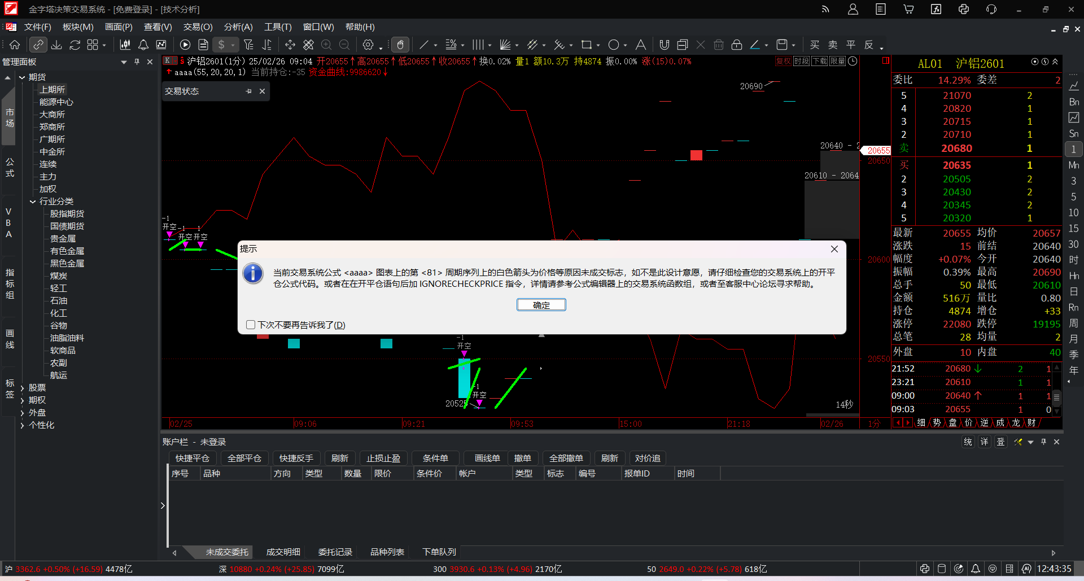
Task: Expand the 外盘 tree node
Action: pos(22,413)
